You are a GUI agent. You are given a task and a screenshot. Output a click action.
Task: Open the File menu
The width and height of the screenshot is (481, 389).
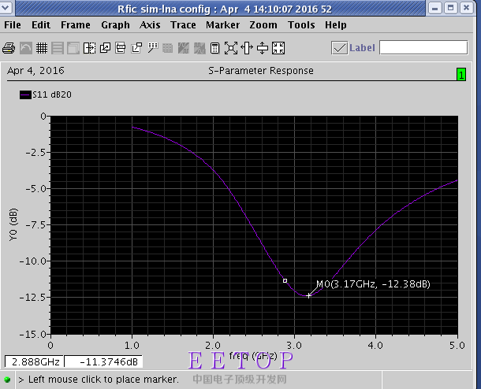tap(13, 25)
